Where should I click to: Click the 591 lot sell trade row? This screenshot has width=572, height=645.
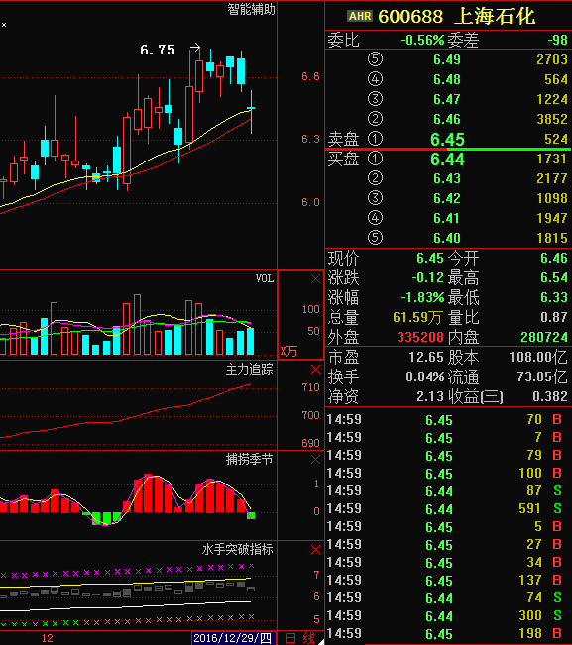[448, 509]
